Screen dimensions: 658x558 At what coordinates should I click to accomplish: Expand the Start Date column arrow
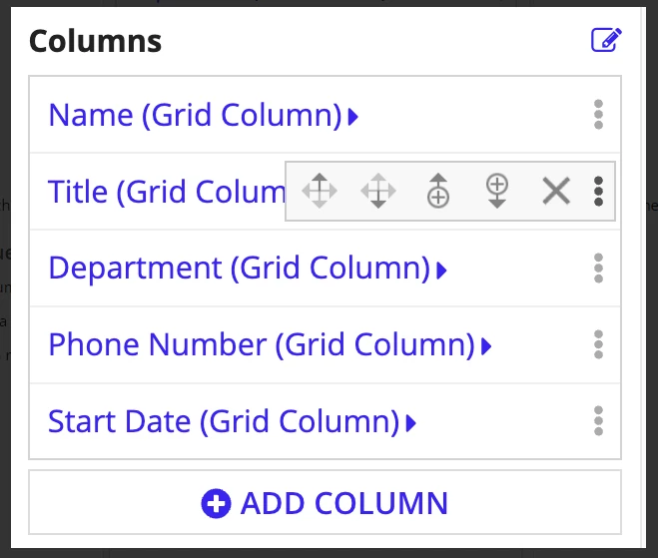[411, 423]
